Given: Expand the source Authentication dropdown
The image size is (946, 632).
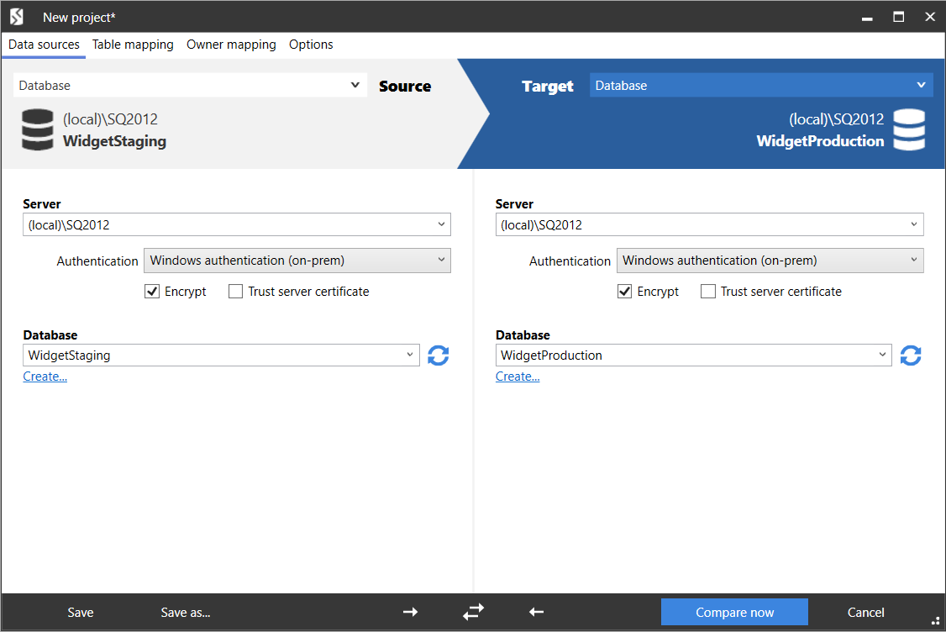Looking at the screenshot, I should 297,261.
